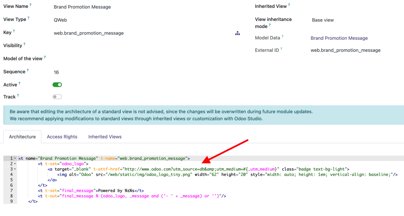404x216 pixels.
Task: Open the hierarchy icon beside the Key field
Action: (238, 33)
